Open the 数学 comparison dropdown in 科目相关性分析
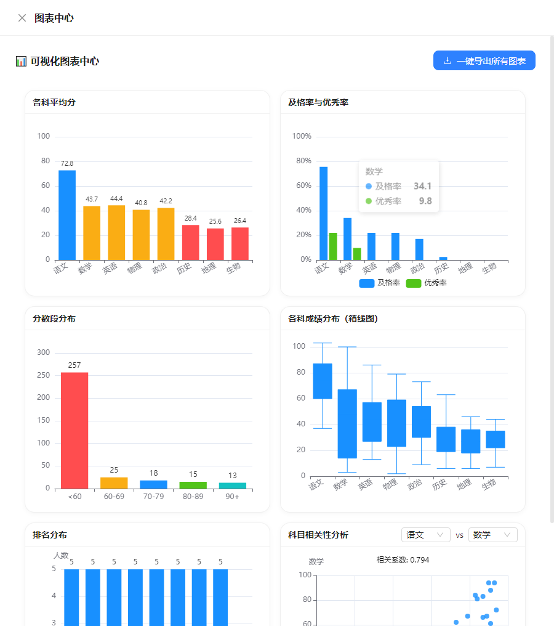Screen dimensions: 554x626 pos(492,535)
